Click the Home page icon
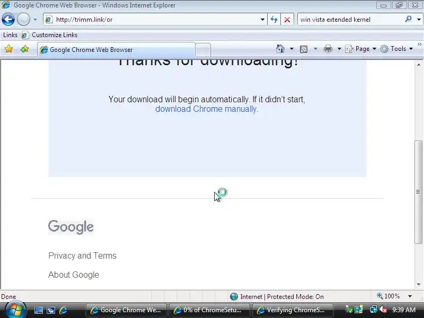Screen dimensions: 424x318 click(x=280, y=49)
